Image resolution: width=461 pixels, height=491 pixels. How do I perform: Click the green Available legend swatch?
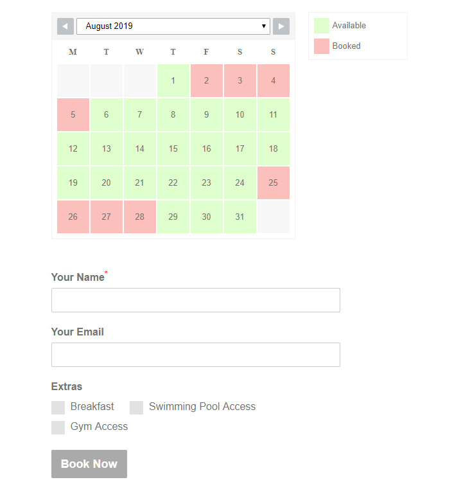point(322,26)
